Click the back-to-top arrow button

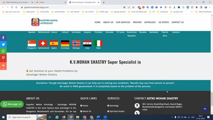pos(205,109)
